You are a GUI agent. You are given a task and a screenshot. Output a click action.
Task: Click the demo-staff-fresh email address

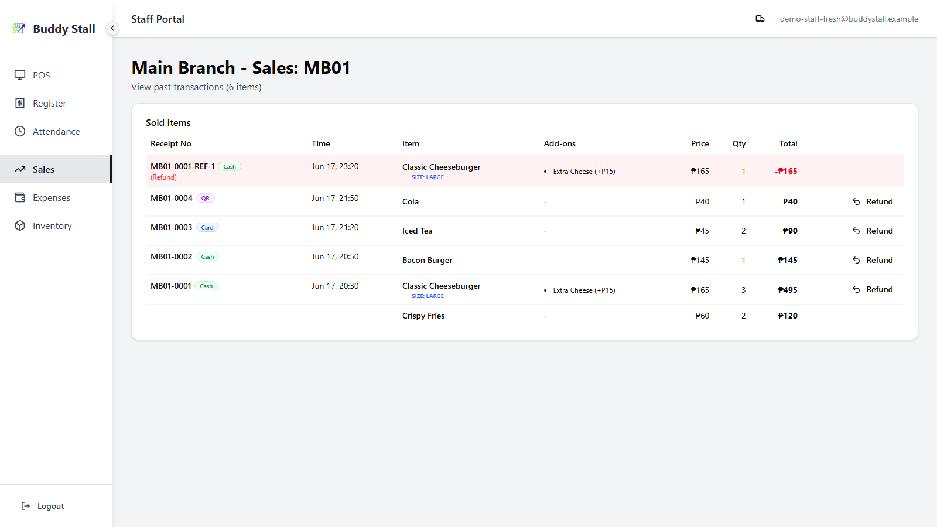(x=849, y=19)
